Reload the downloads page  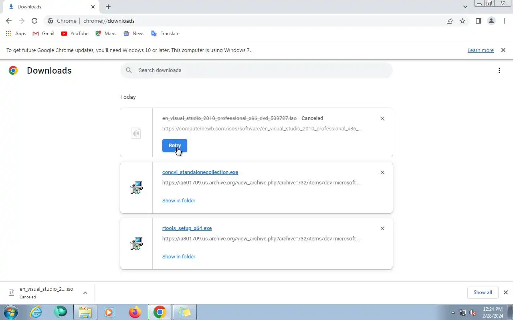pyautogui.click(x=34, y=21)
